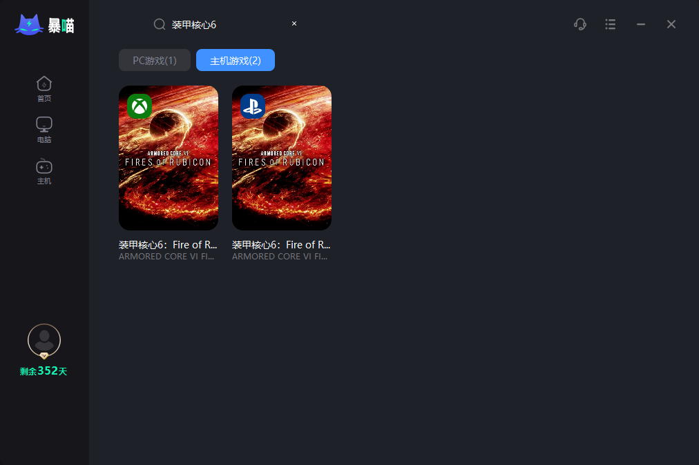Open the user avatar profile
This screenshot has width=699, height=465.
tap(44, 340)
